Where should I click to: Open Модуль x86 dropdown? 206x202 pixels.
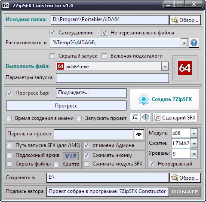(194, 133)
